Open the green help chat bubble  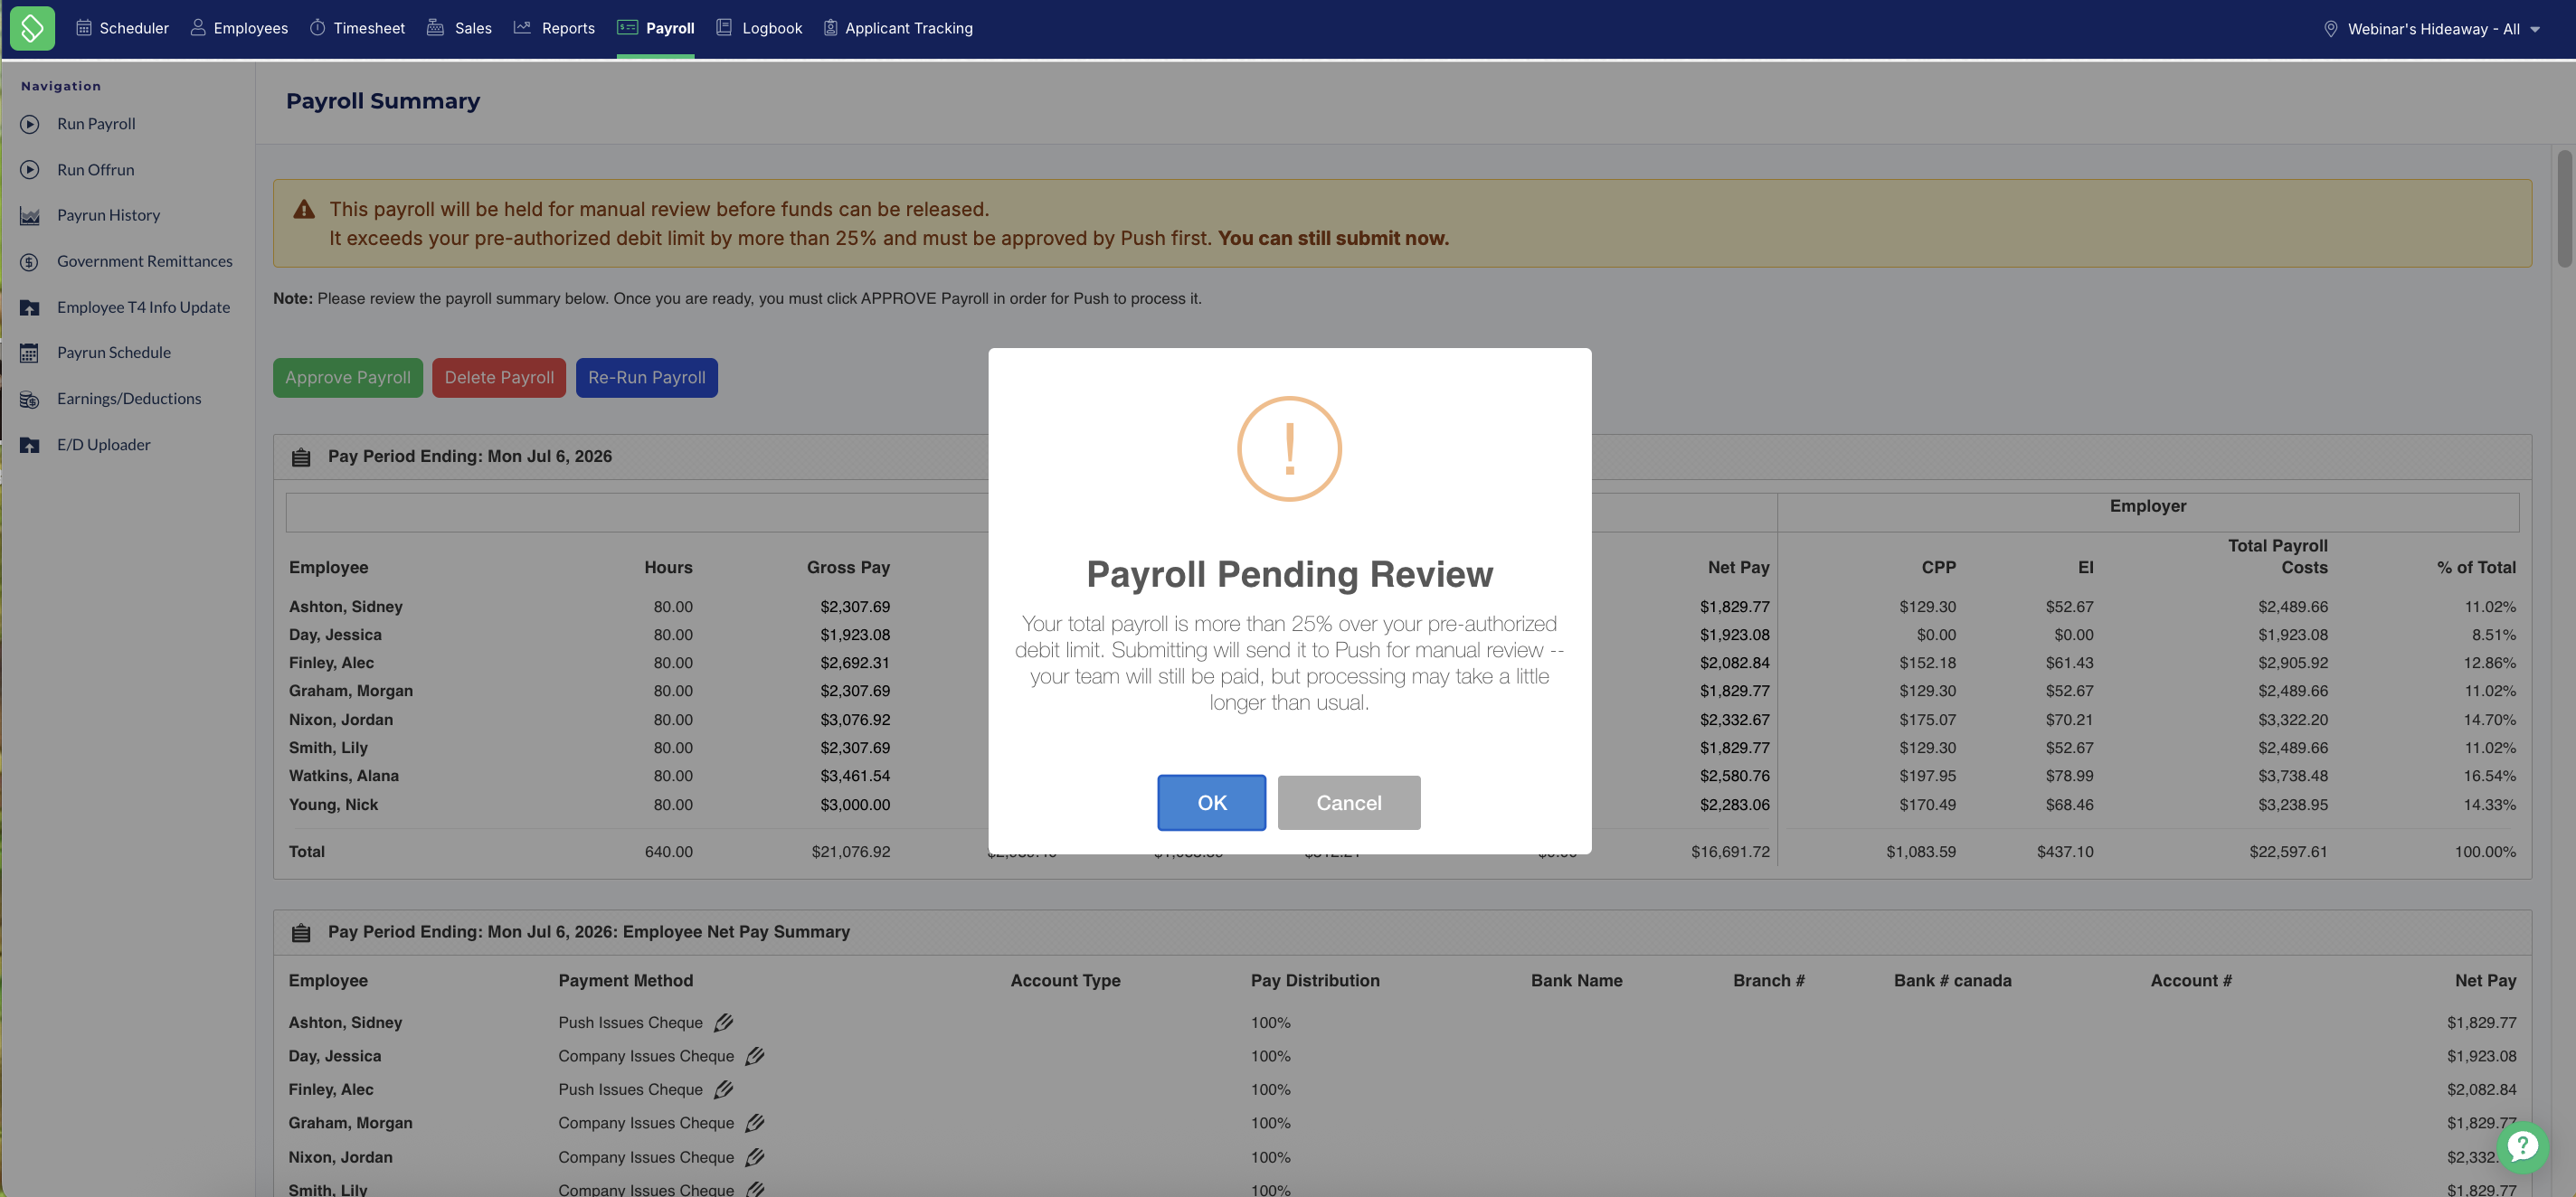click(2522, 1147)
